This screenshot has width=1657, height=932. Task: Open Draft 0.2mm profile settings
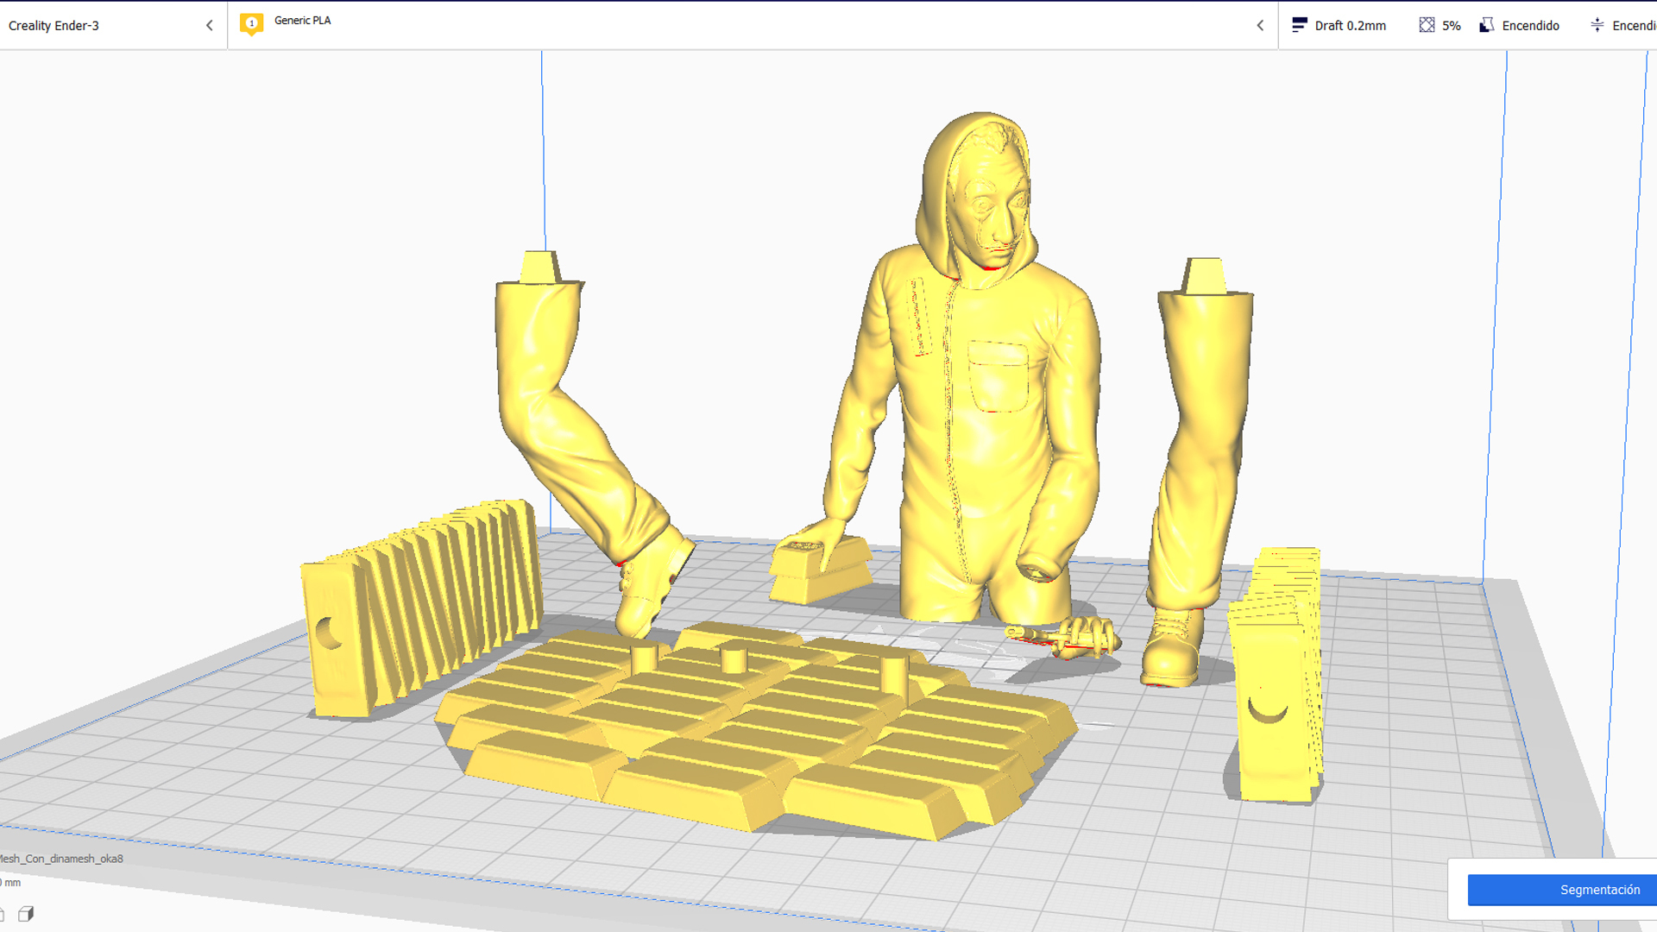[x=1350, y=26]
